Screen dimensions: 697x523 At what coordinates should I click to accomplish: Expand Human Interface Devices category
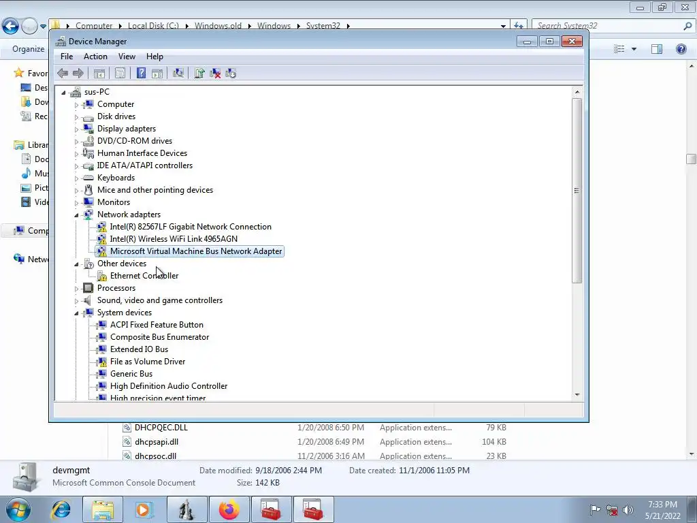[76, 154]
